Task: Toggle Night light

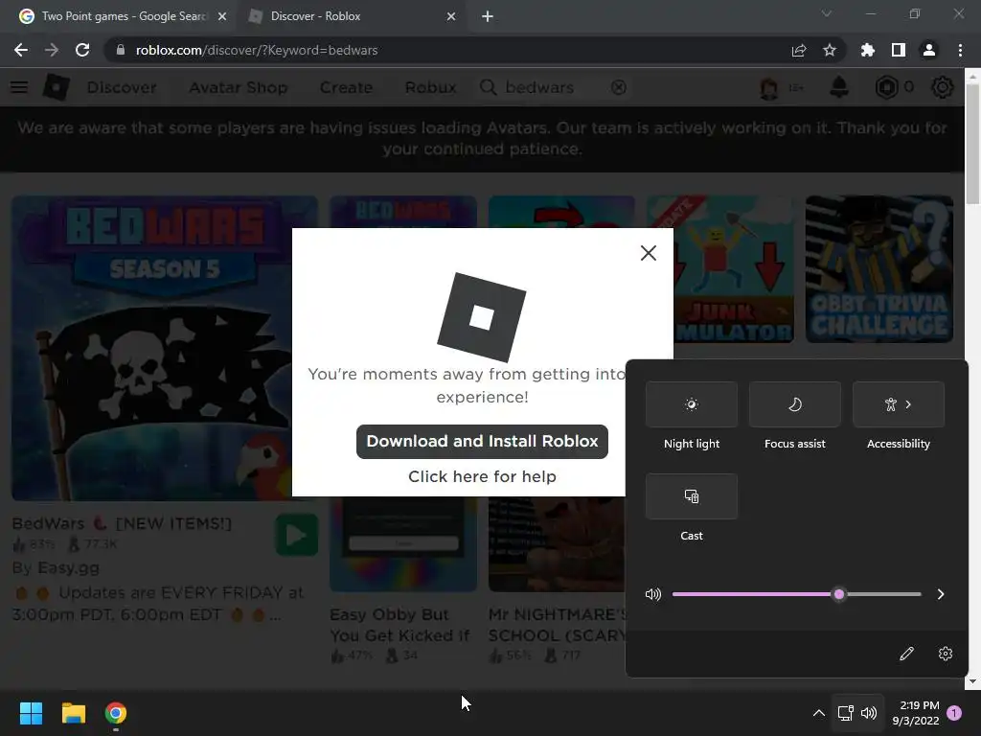Action: 692,404
